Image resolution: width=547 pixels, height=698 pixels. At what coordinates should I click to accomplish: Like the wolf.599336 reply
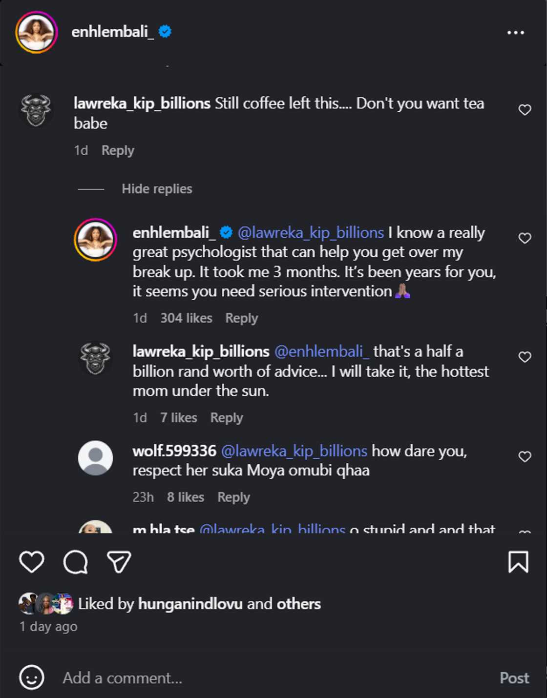(x=525, y=456)
